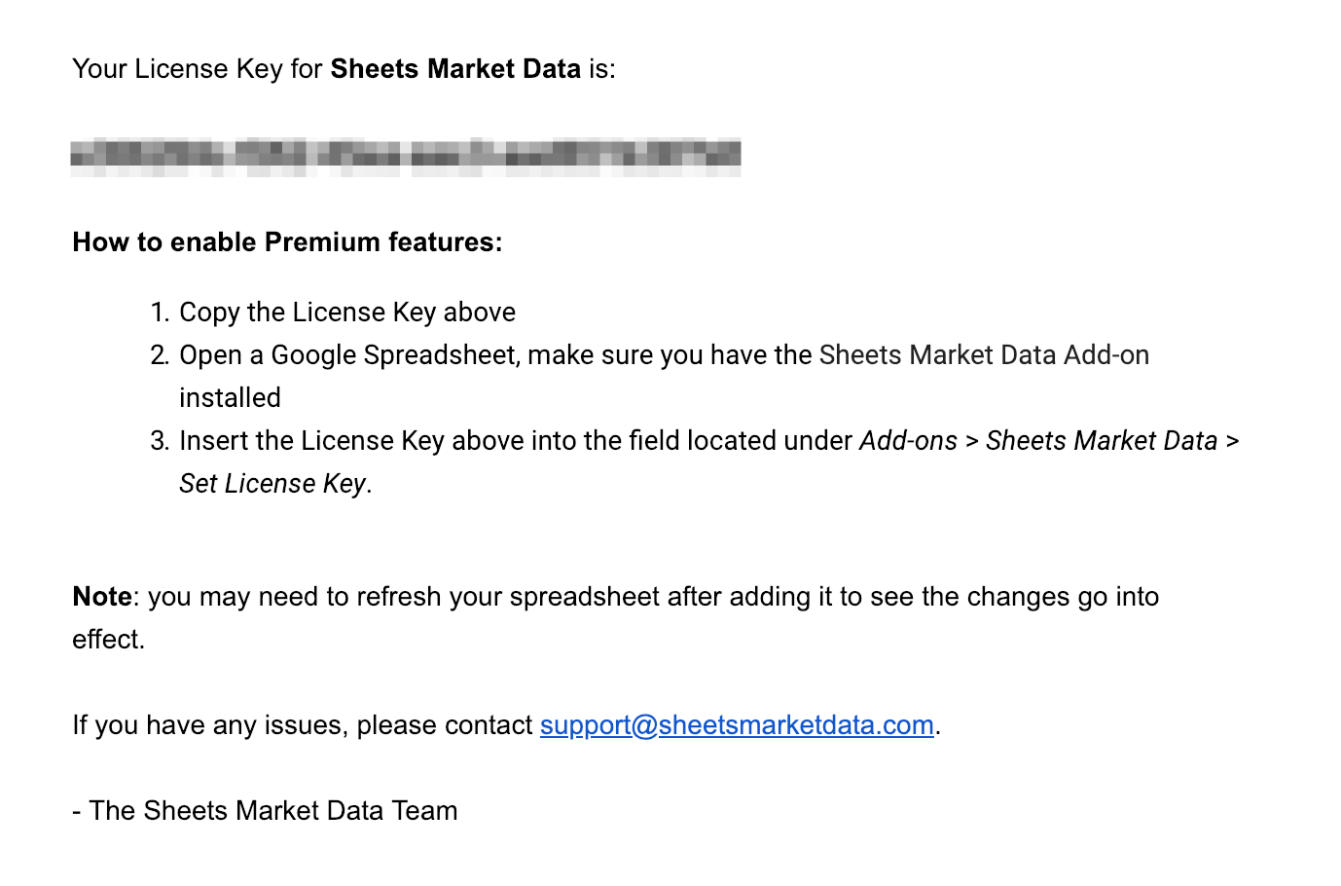Viewport: 1341px width, 886px height.
Task: Click the 'The Sheets Market Data Team' signature
Action: (272, 811)
